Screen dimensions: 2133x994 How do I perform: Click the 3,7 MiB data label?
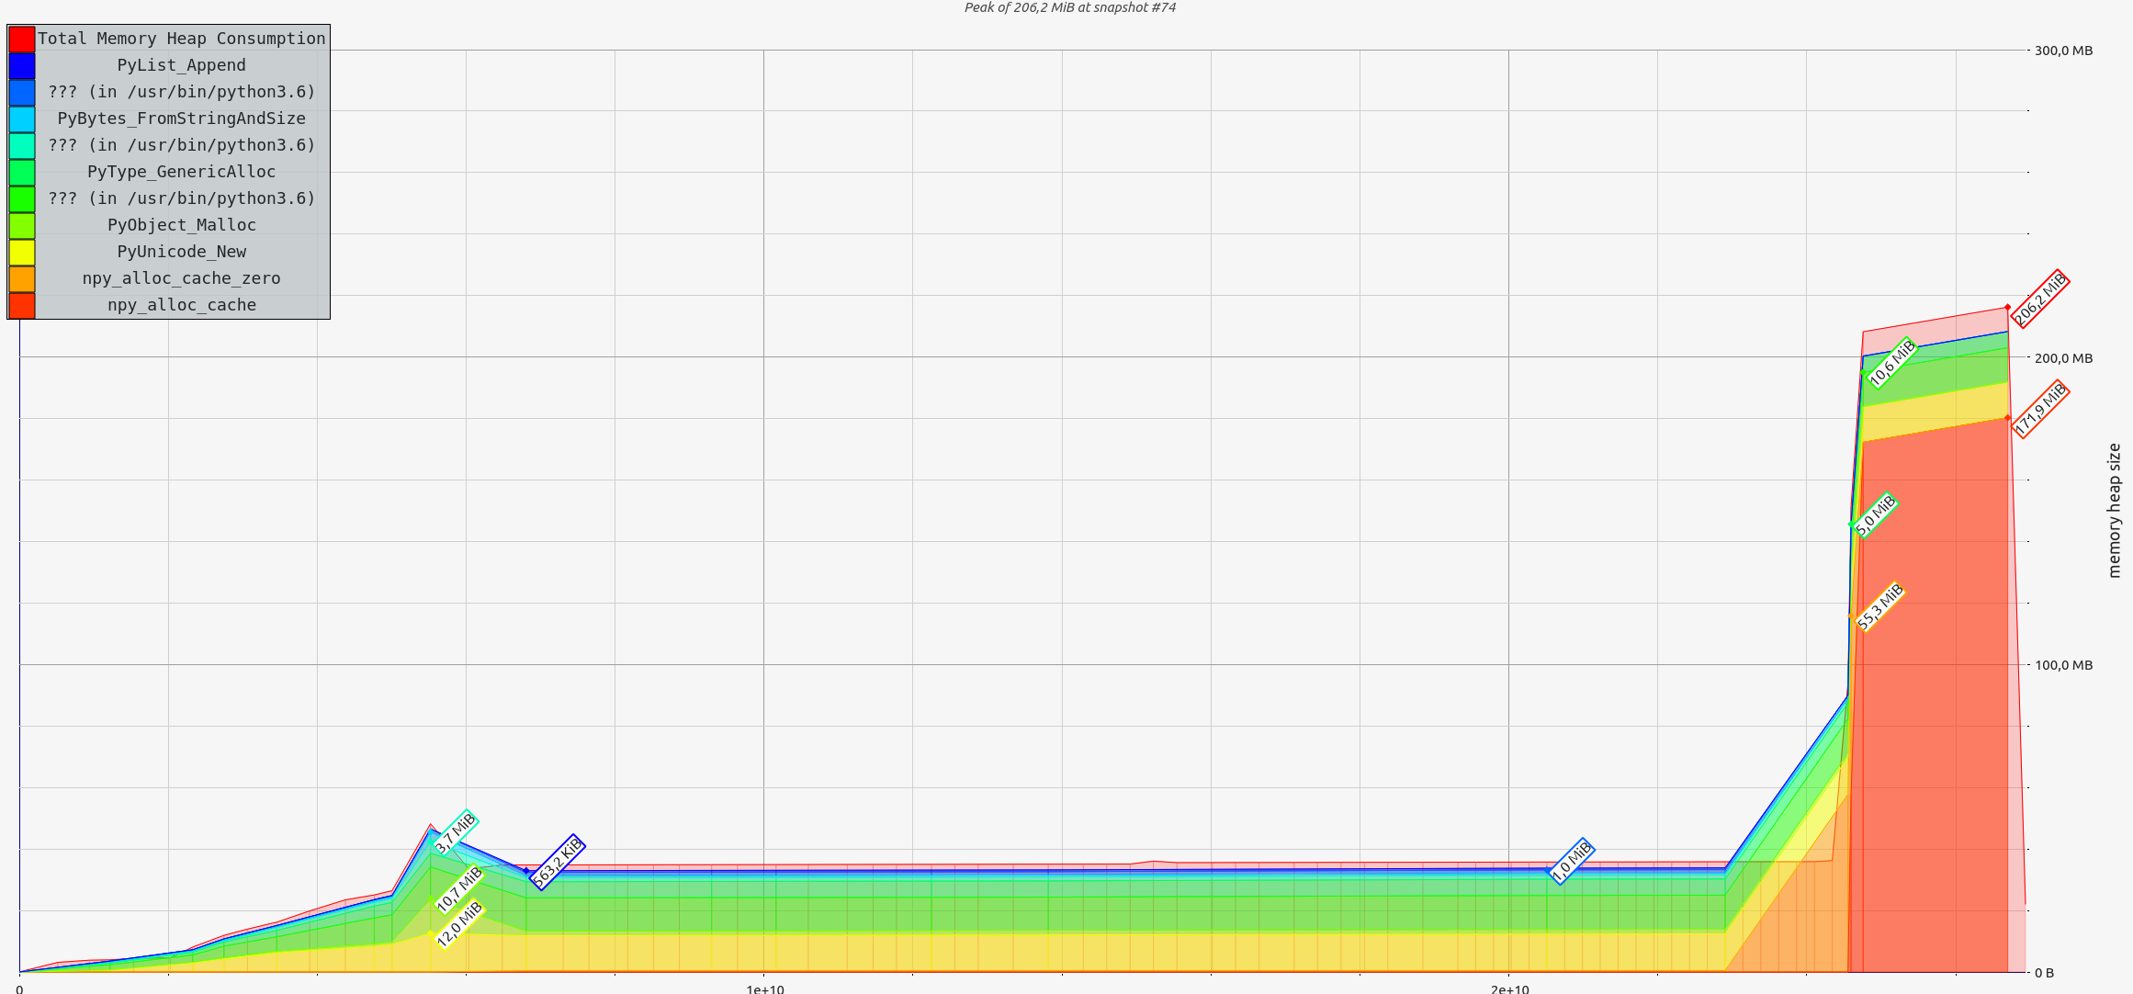[455, 832]
